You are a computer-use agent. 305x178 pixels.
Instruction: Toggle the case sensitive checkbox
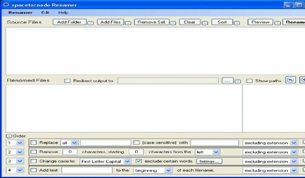[136, 143]
